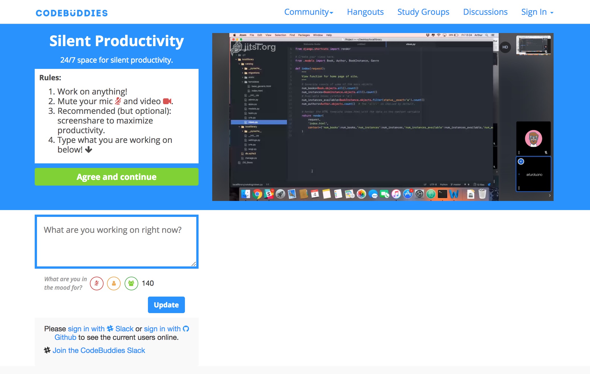This screenshot has height=374, width=590.
Task: Go to Study Groups in the navigation
Action: [x=423, y=12]
